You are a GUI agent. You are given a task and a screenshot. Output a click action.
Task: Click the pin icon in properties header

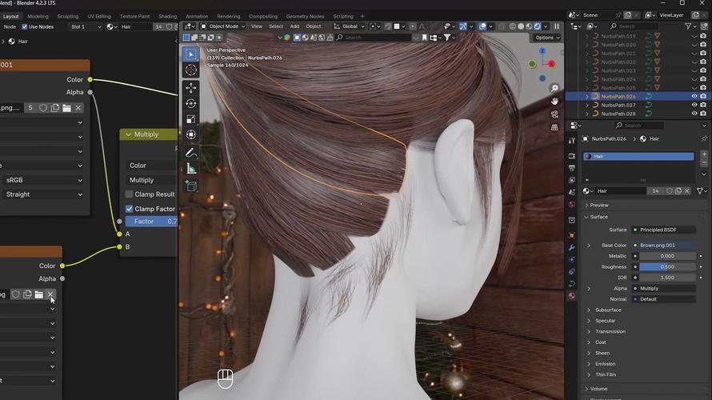click(704, 138)
